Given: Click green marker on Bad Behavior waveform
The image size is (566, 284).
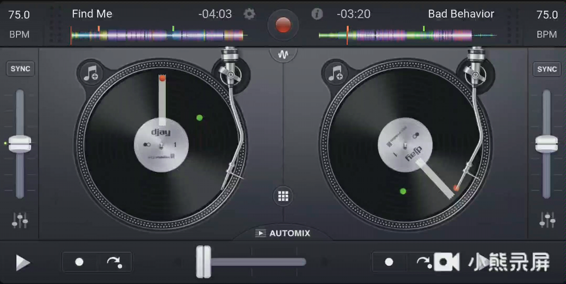Looking at the screenshot, I should [424, 29].
